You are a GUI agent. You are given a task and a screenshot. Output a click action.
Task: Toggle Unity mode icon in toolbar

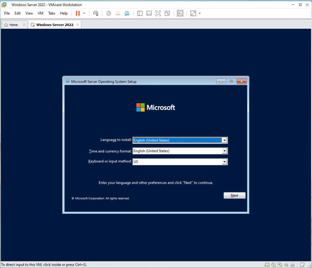pyautogui.click(x=167, y=13)
